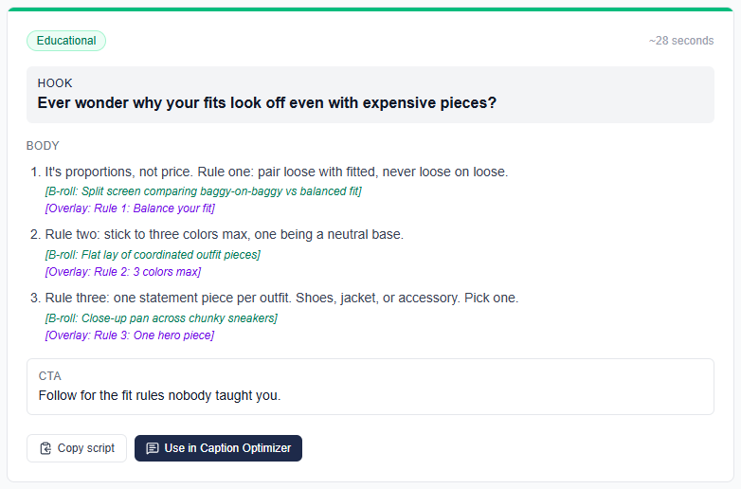Select body line about three colors max
The width and height of the screenshot is (741, 489).
[x=224, y=234]
